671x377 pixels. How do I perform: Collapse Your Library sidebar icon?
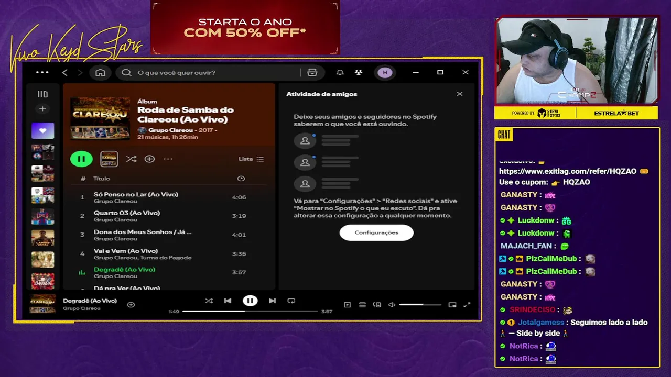pos(42,94)
